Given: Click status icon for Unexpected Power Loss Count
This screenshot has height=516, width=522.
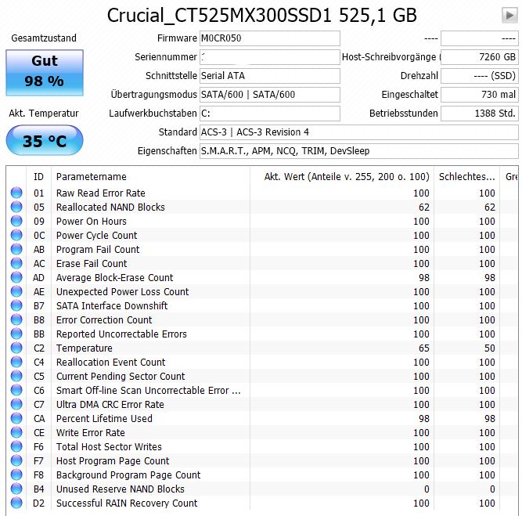Looking at the screenshot, I should tap(16, 291).
